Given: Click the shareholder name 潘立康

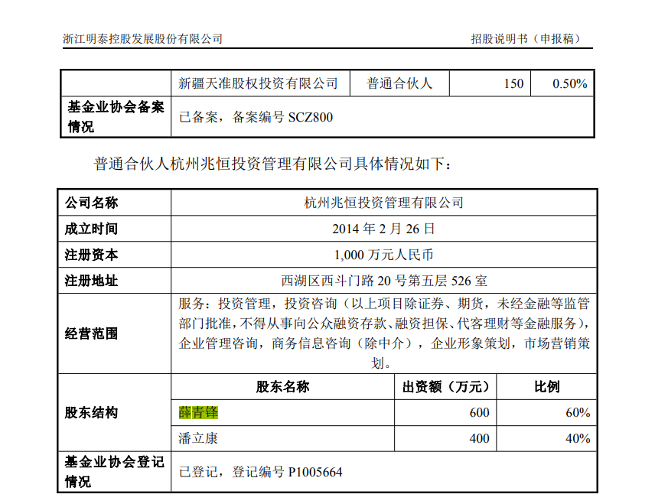Looking at the screenshot, I should click(198, 438).
